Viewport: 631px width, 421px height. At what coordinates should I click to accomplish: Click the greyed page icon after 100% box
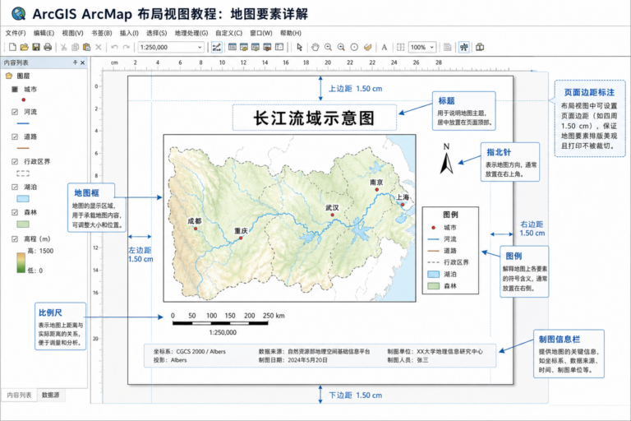(x=447, y=47)
